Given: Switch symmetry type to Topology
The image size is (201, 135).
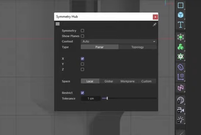Looking at the screenshot, I should click(x=138, y=47).
